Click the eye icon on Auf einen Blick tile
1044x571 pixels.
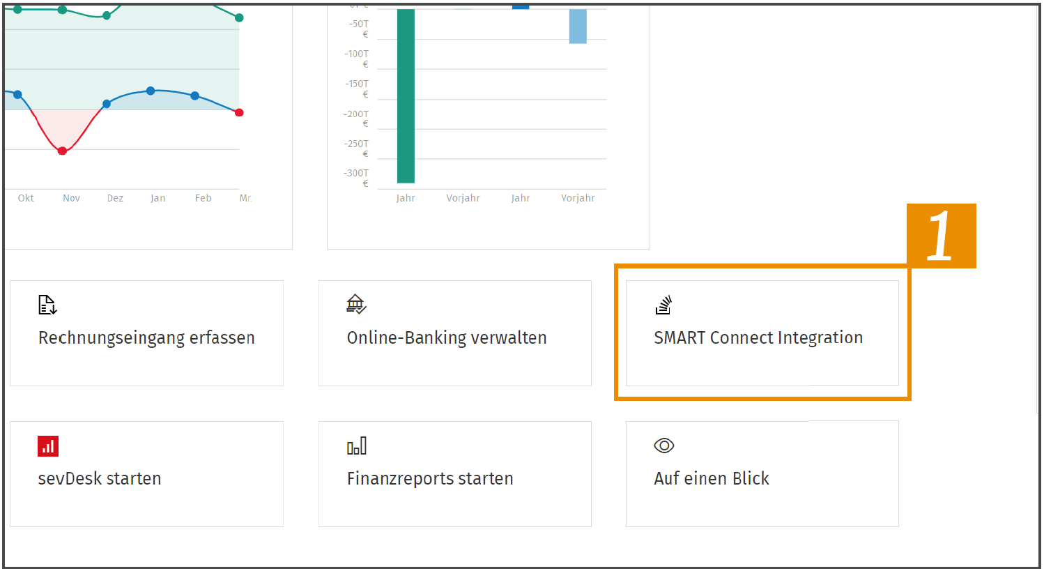pyautogui.click(x=664, y=446)
